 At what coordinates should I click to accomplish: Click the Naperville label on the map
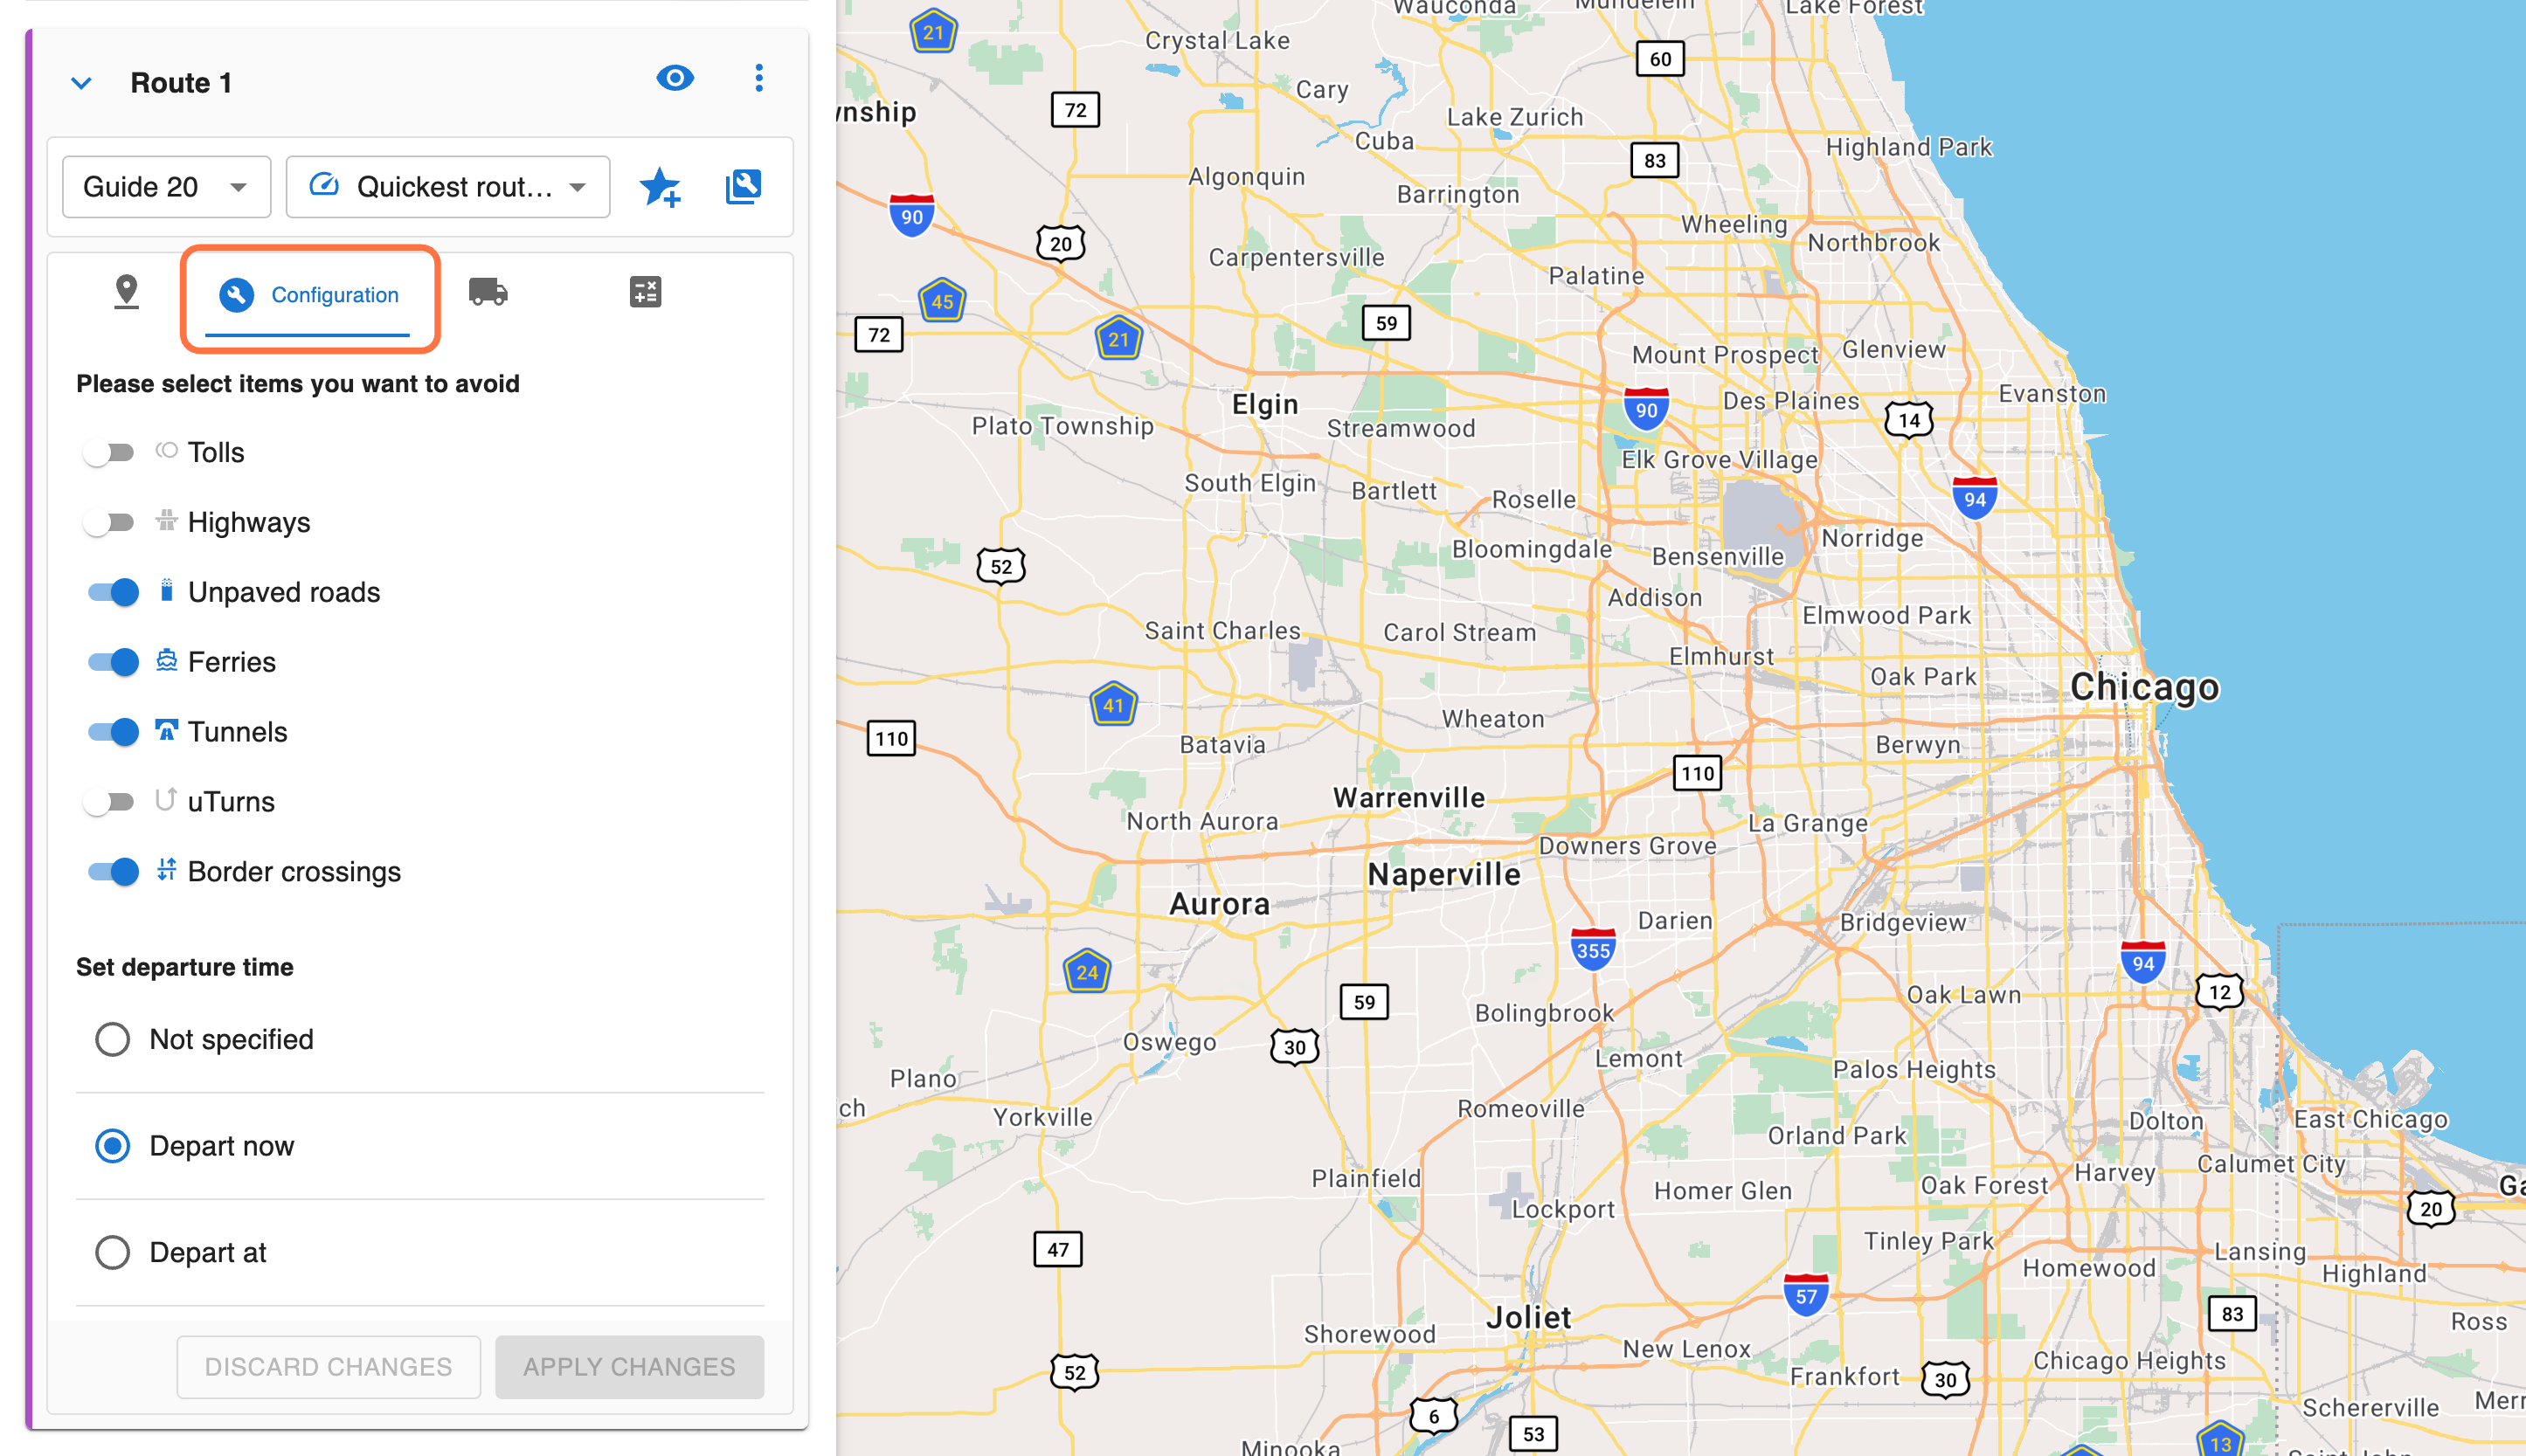click(x=1443, y=875)
